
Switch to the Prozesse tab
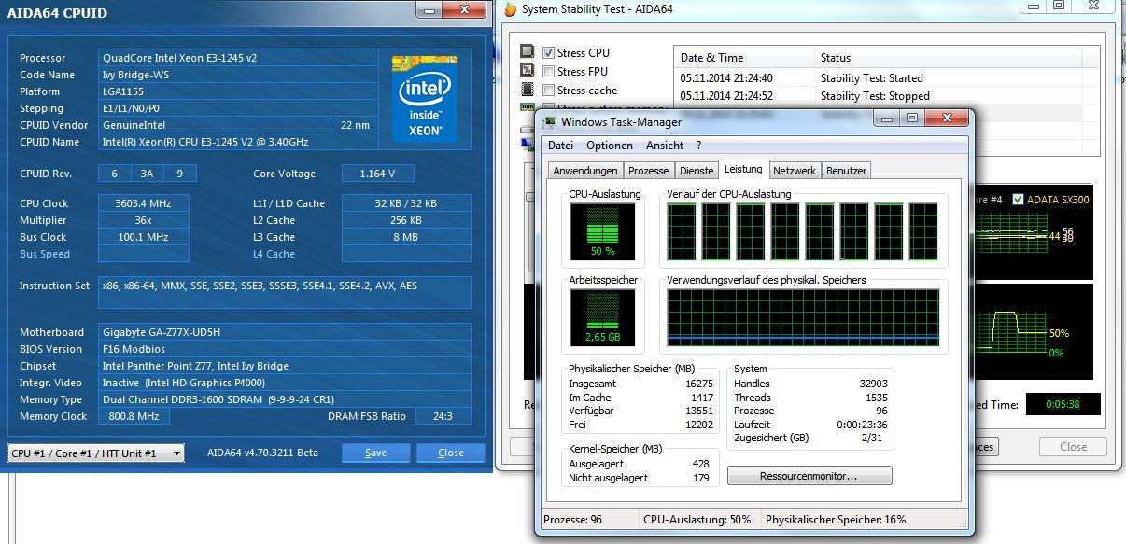[649, 171]
